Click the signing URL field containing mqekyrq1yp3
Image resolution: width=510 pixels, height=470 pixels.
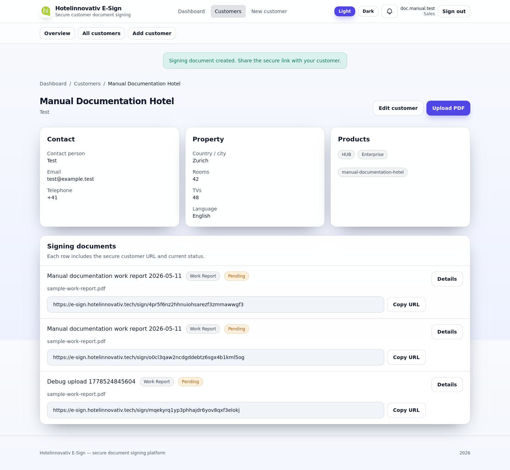click(216, 410)
